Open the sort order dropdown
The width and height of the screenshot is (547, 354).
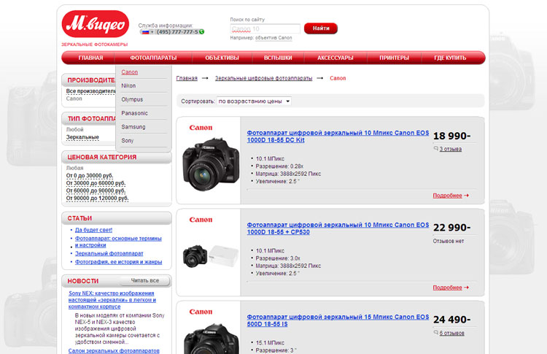click(254, 101)
